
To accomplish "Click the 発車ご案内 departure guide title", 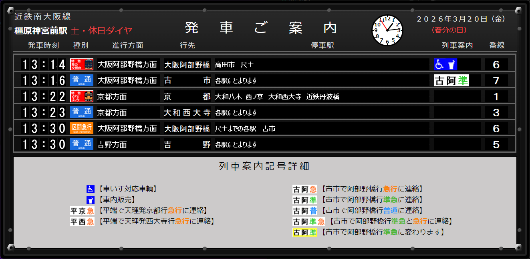I will pos(260,28).
